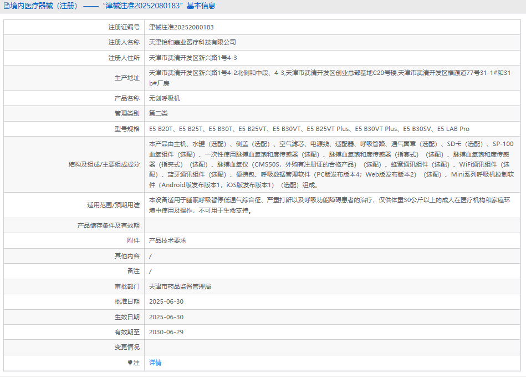Click the model specification value starting E5 B20T

pos(309,129)
